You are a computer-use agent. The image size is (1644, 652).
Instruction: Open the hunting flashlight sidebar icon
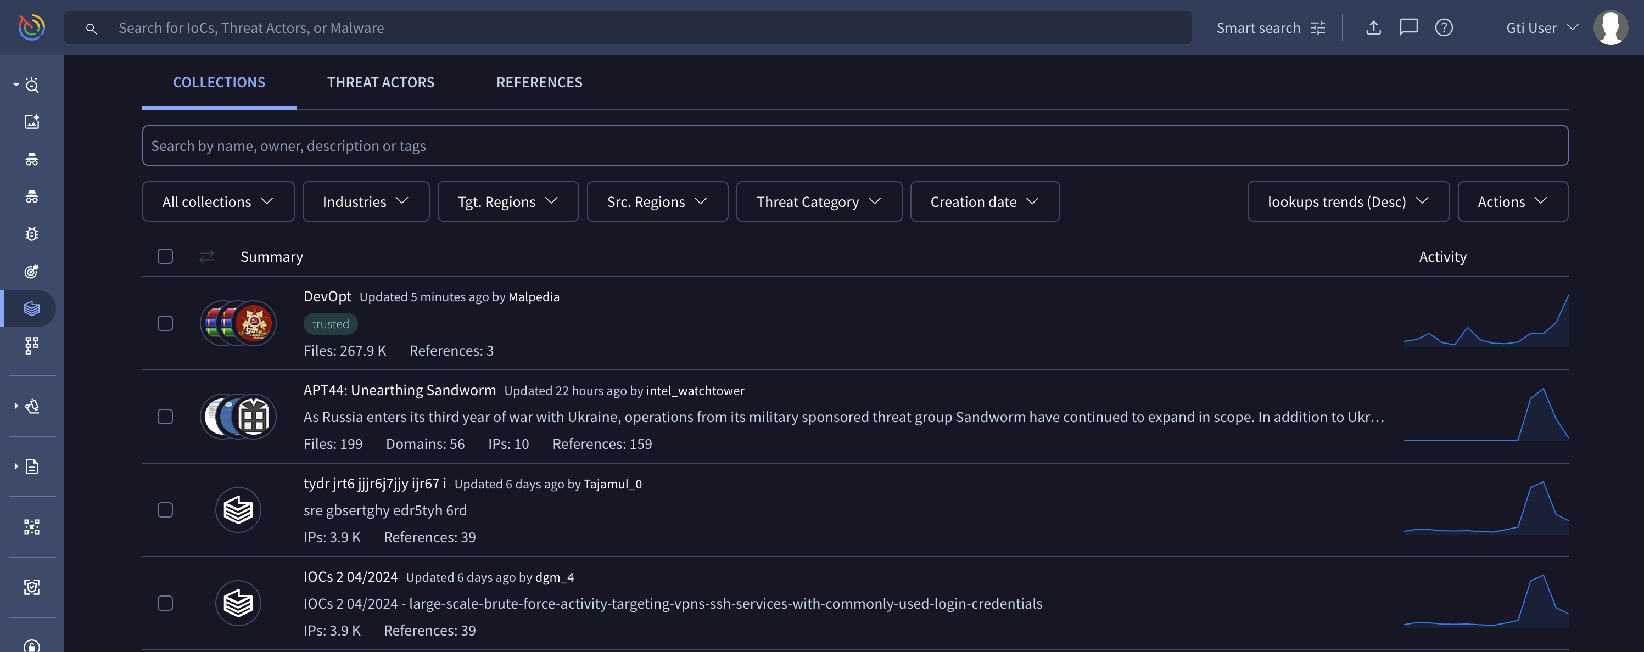[32, 406]
